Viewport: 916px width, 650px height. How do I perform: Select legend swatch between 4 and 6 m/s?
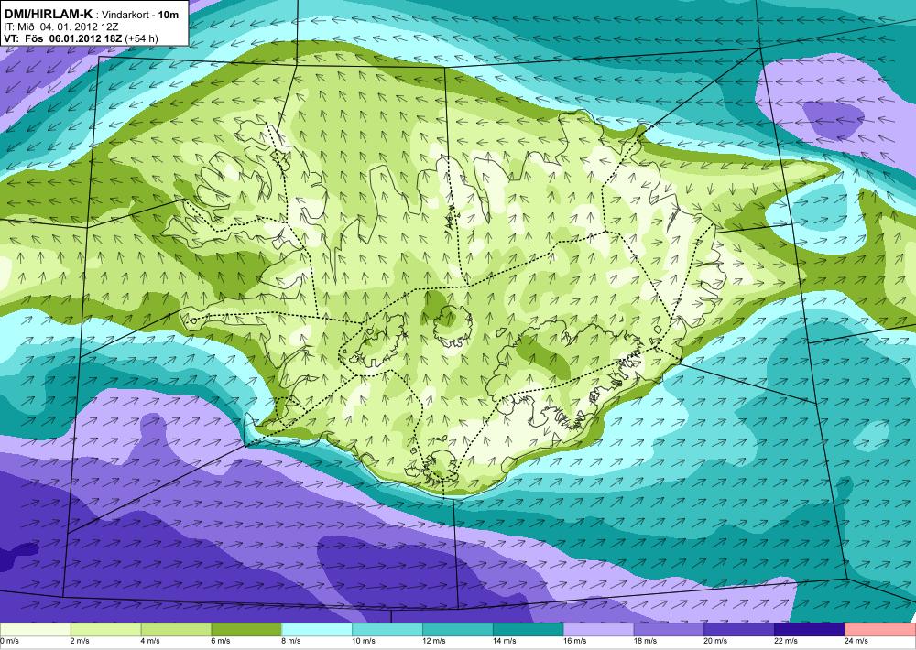pos(176,629)
